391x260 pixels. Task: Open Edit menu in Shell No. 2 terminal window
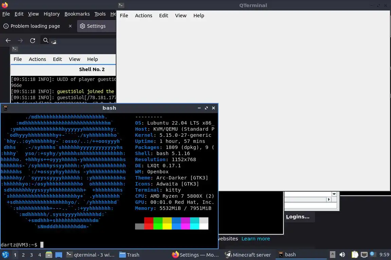pyautogui.click(x=57, y=59)
